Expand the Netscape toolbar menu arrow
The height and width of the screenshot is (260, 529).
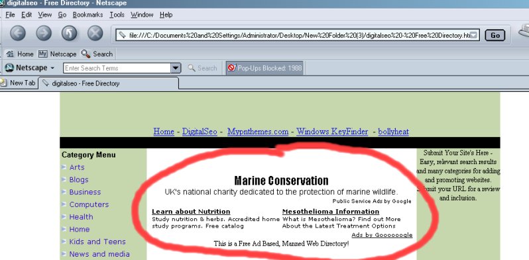(x=52, y=68)
